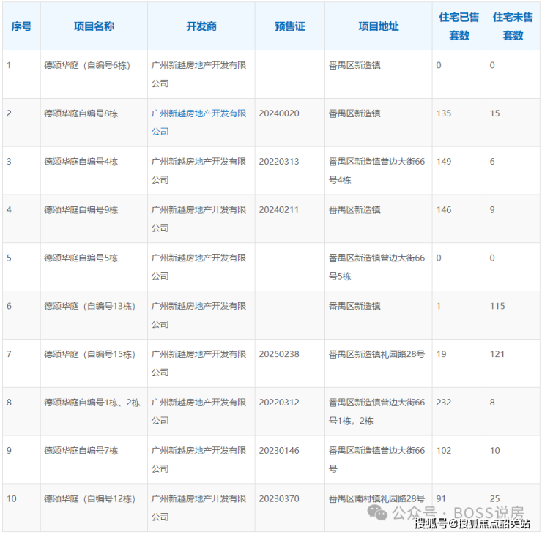Click the 住宅已售套数 column header
The width and height of the screenshot is (542, 535).
tap(459, 26)
